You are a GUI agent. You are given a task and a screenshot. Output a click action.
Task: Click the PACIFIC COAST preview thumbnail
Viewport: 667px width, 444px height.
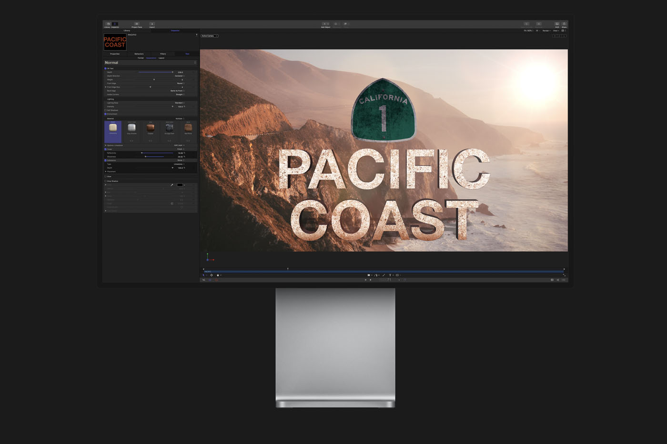[x=115, y=42]
